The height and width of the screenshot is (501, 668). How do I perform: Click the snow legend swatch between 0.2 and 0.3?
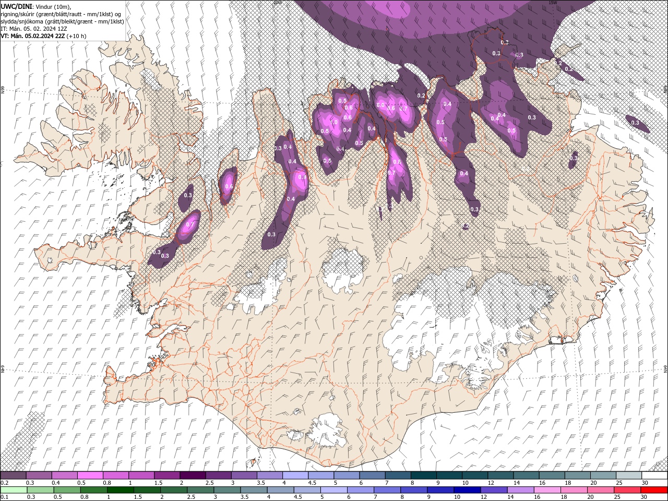(13, 475)
